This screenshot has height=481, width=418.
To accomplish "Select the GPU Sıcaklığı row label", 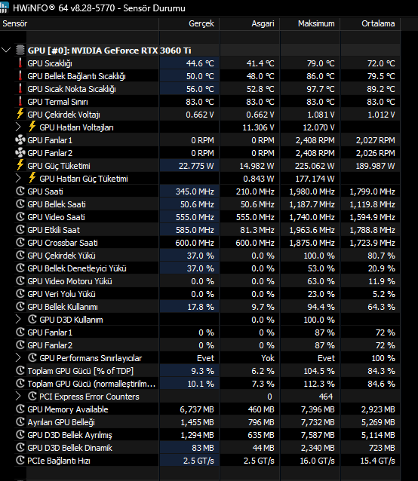I will (x=50, y=63).
